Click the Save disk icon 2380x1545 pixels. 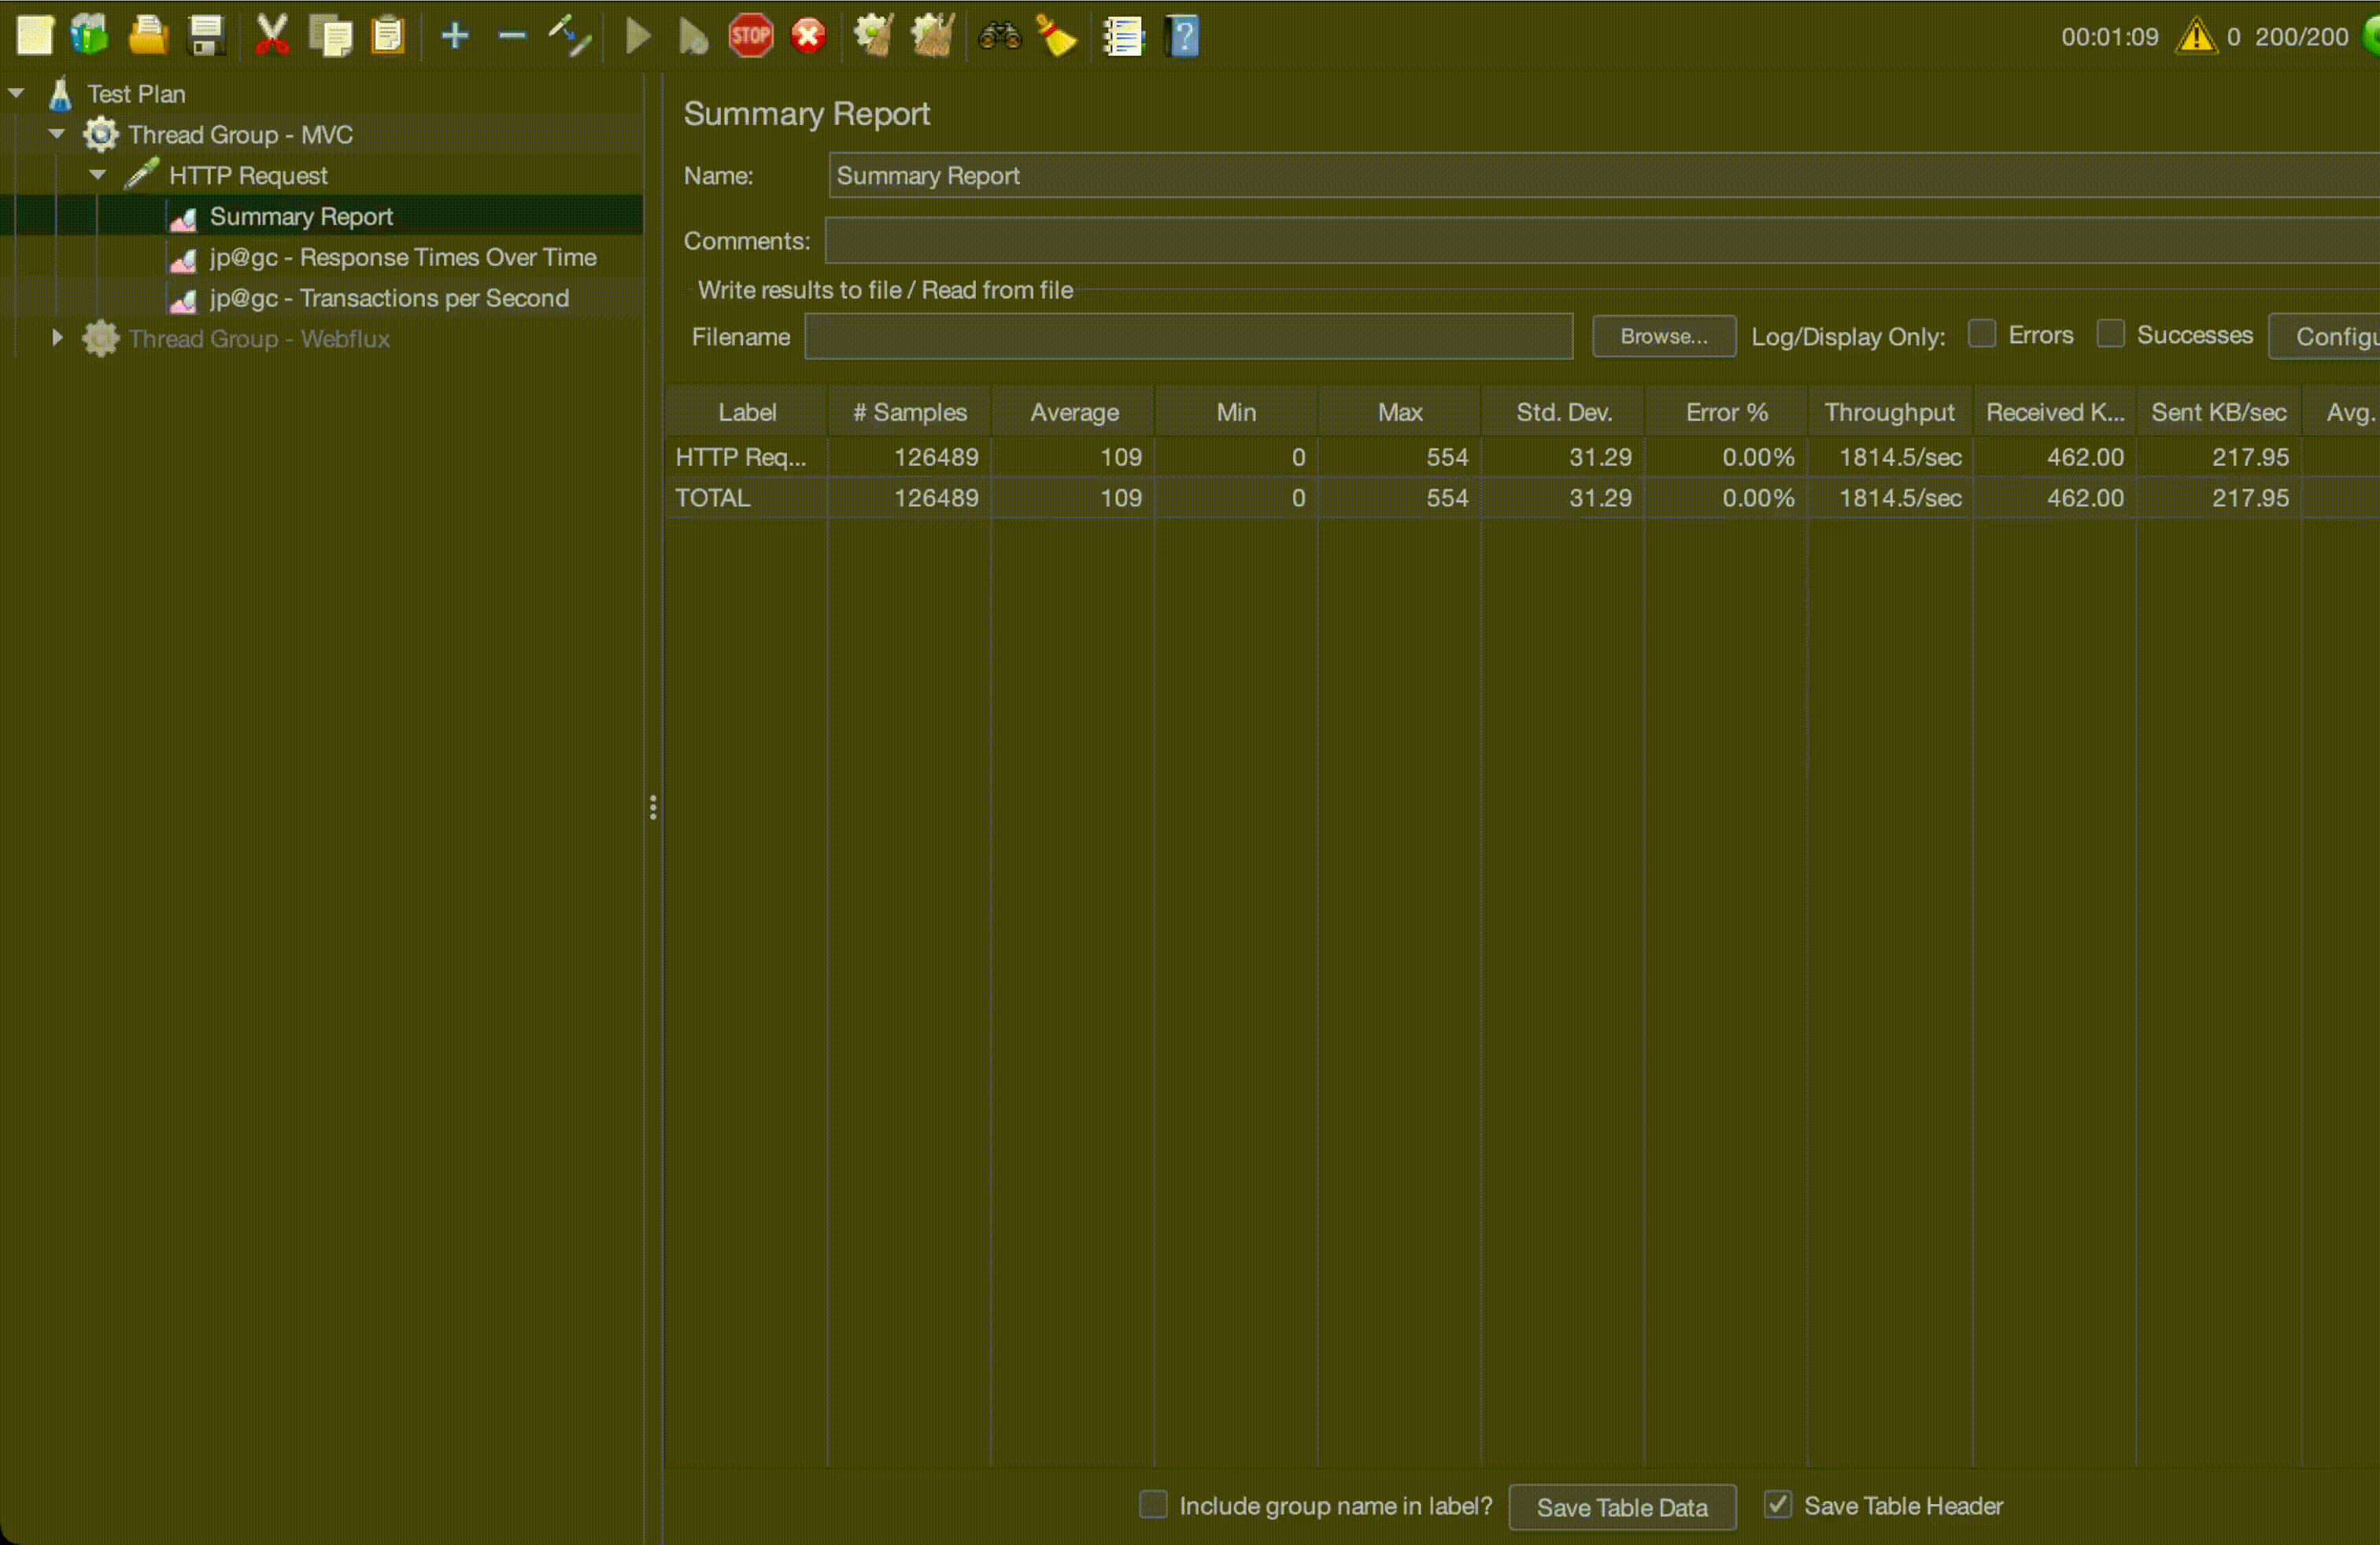[x=206, y=37]
